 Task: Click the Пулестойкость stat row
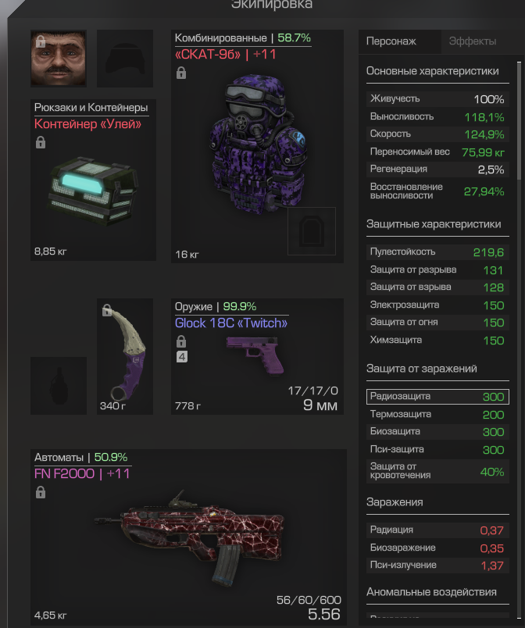[x=437, y=252]
